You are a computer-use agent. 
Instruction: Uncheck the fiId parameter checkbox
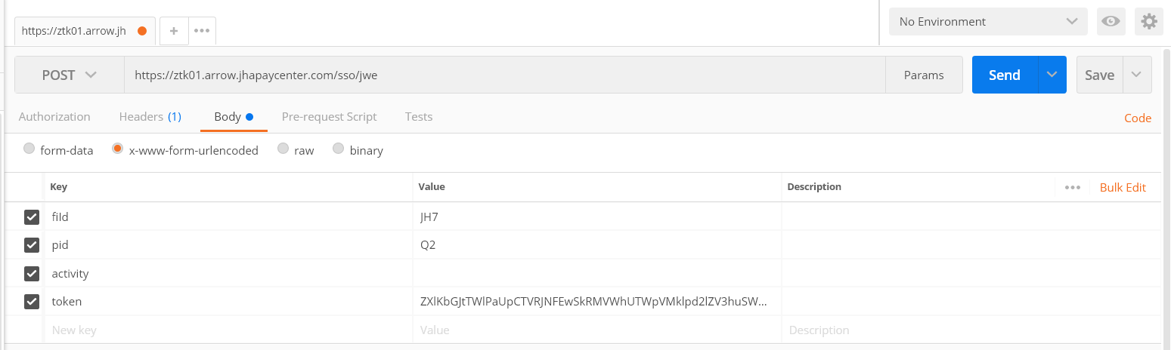32,217
